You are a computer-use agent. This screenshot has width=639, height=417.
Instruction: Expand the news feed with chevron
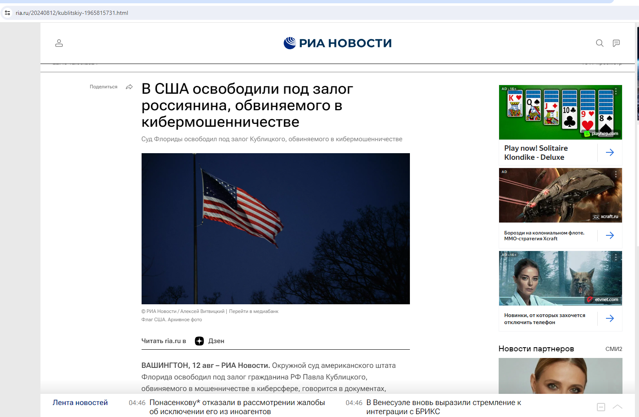(618, 407)
